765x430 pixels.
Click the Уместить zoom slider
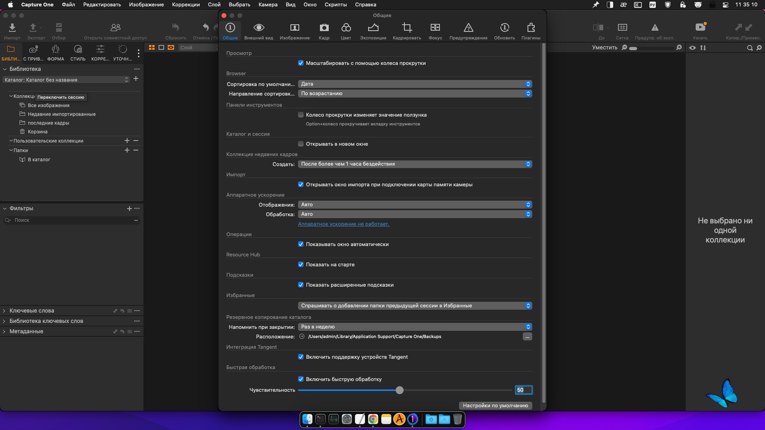tap(651, 48)
